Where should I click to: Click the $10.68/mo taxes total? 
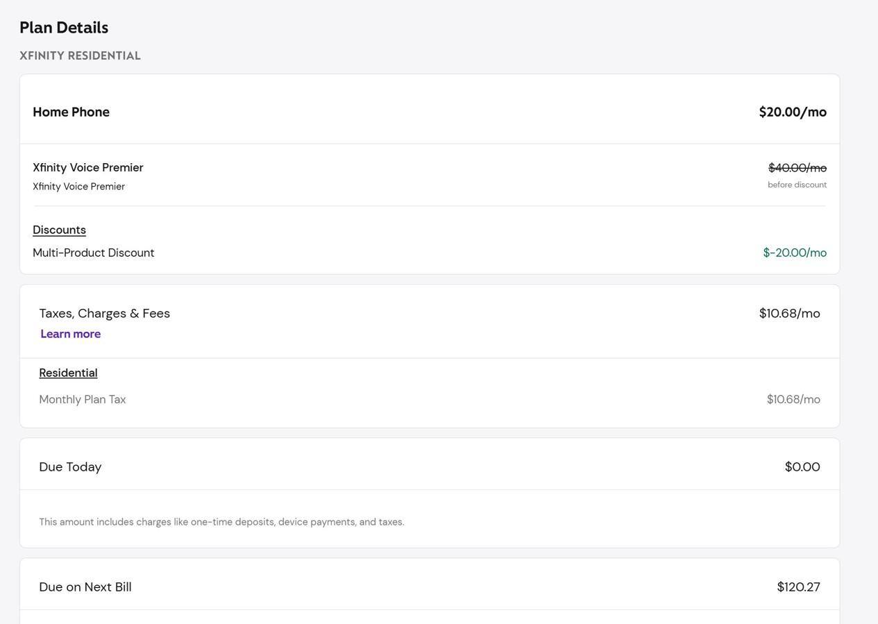click(x=789, y=313)
